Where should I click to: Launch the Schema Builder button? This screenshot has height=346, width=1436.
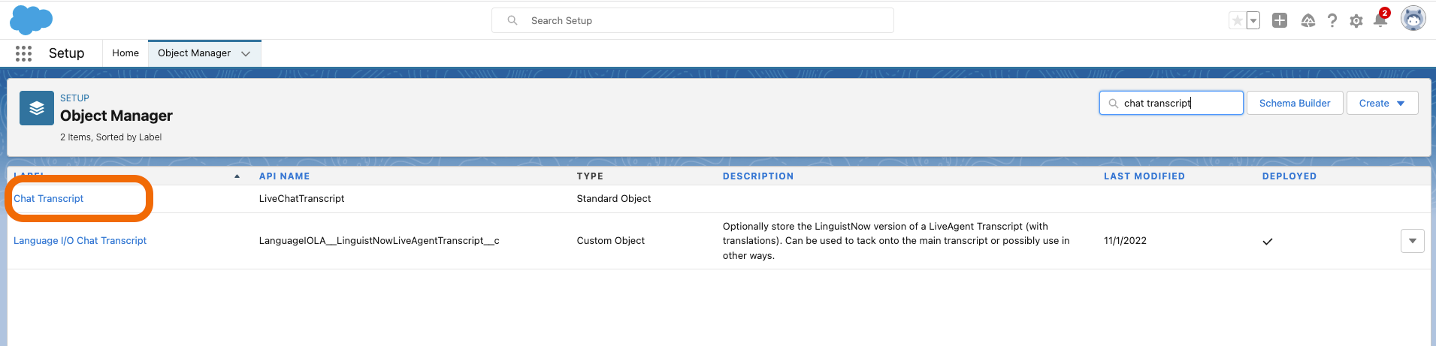(1295, 103)
